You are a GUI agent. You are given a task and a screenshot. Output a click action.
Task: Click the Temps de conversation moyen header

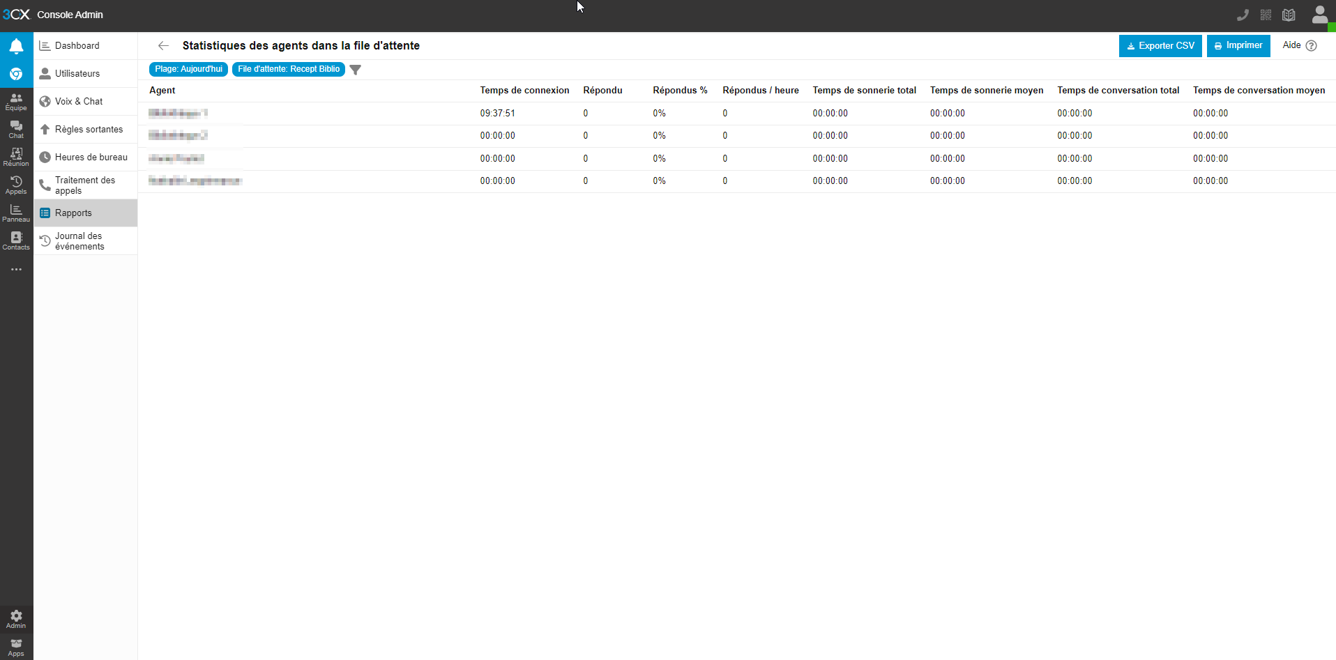coord(1259,91)
